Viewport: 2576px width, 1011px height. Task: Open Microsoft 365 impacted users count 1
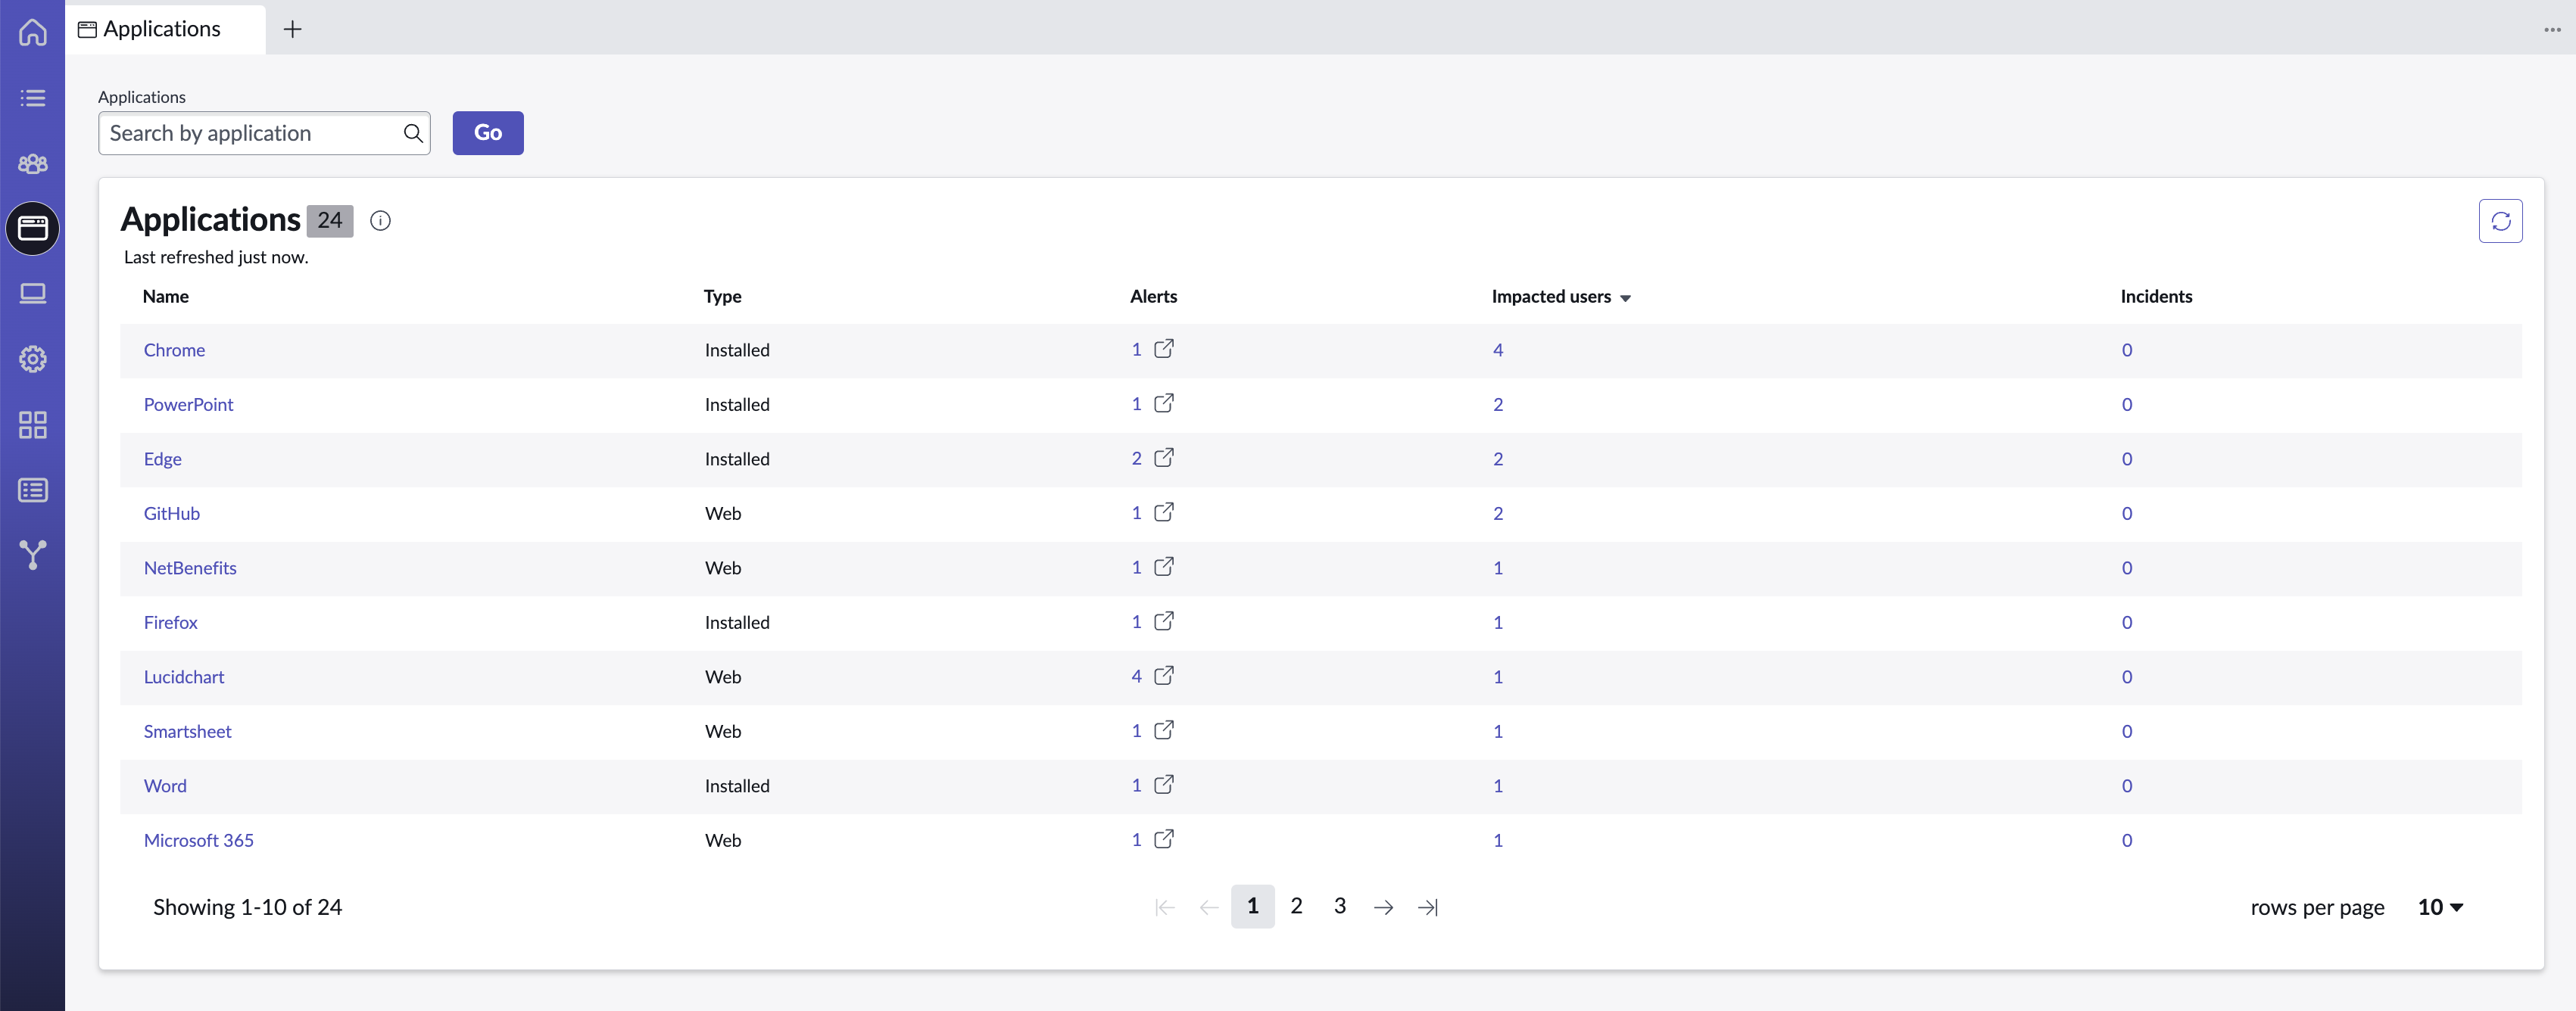(x=1497, y=840)
